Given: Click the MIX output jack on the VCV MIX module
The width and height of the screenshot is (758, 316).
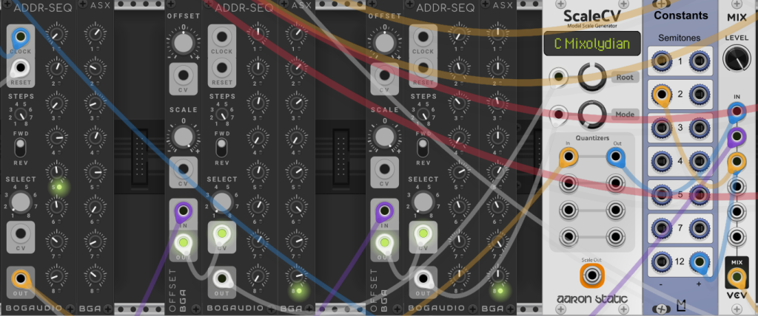Looking at the screenshot, I should pyautogui.click(x=737, y=277).
